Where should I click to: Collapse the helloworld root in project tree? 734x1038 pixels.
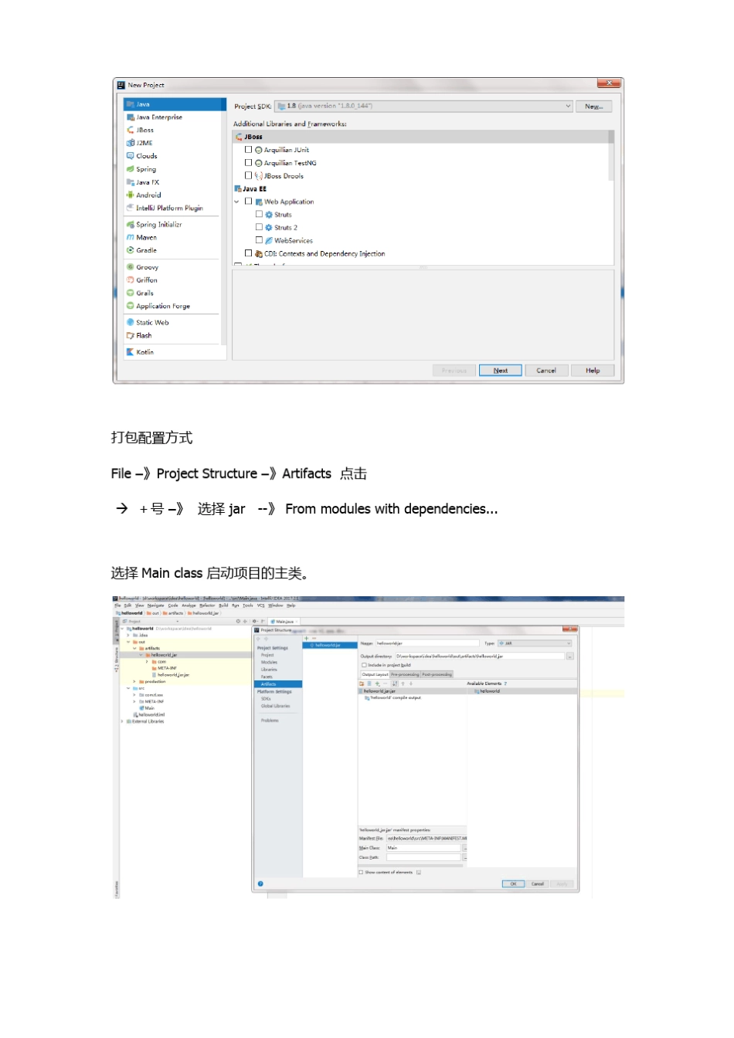[x=123, y=629]
